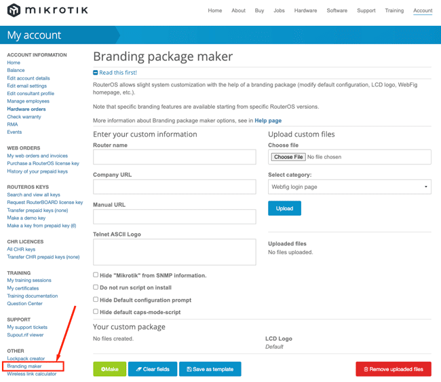Screen dimensions: 441x382
Task: Open Training documentation link
Action: pyautogui.click(x=33, y=296)
